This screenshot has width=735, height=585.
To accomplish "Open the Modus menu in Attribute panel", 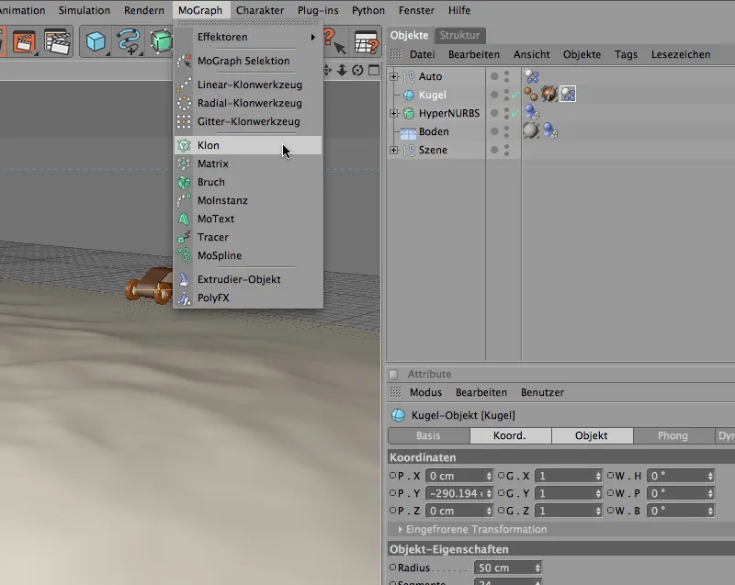I will coord(425,392).
